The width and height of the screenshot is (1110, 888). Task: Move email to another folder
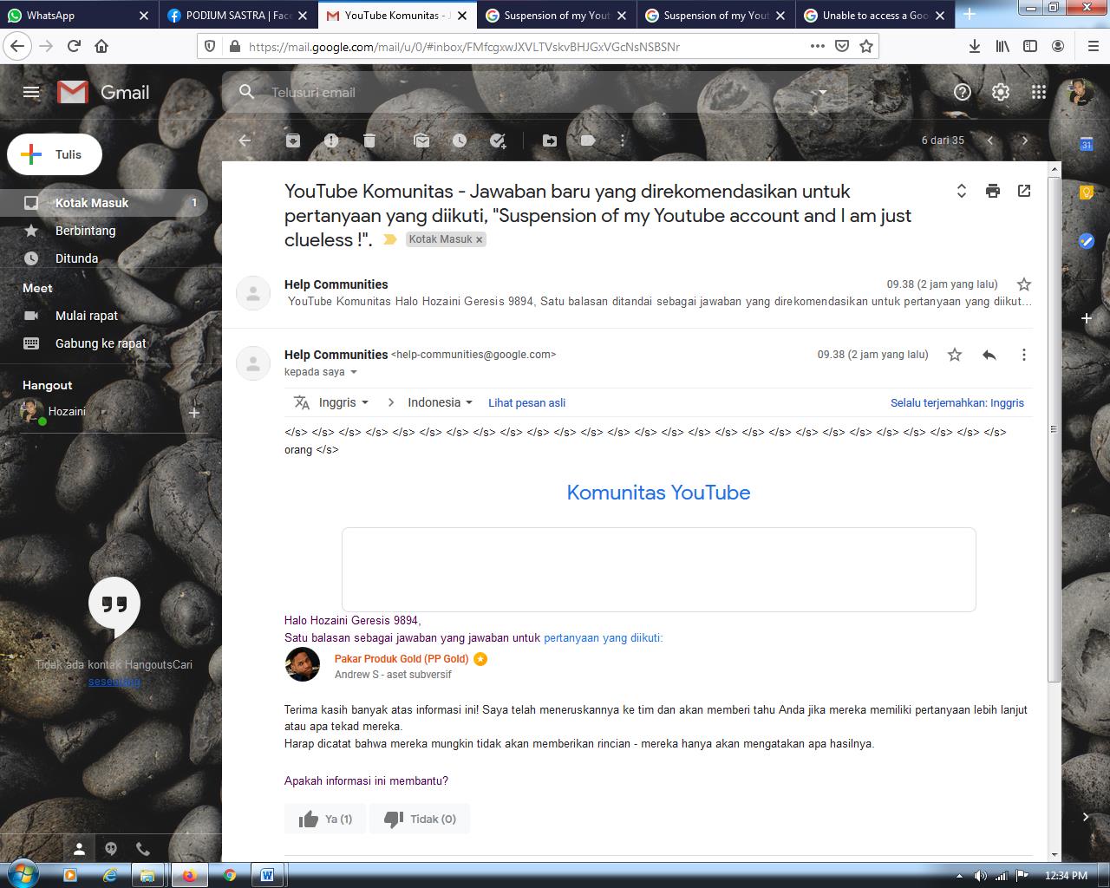click(550, 140)
